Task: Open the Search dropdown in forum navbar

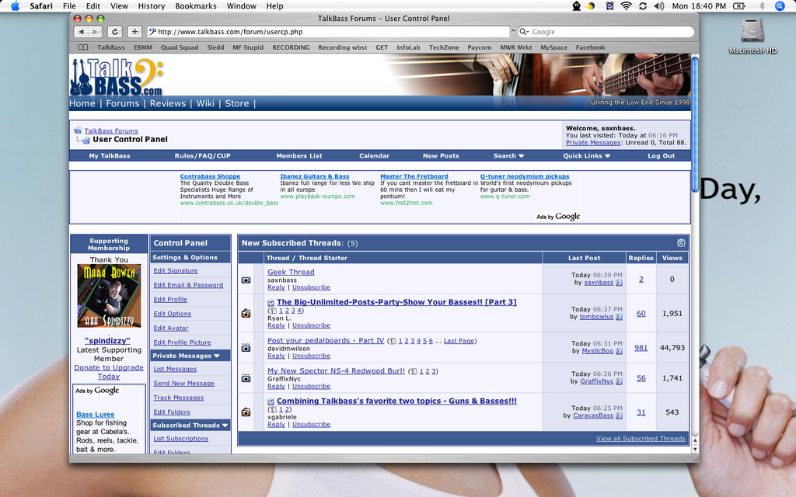Action: coord(508,155)
